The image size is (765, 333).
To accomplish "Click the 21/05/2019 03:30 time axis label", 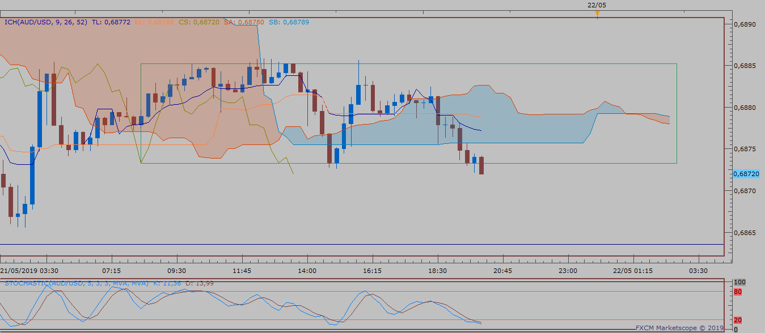I will pos(29,271).
